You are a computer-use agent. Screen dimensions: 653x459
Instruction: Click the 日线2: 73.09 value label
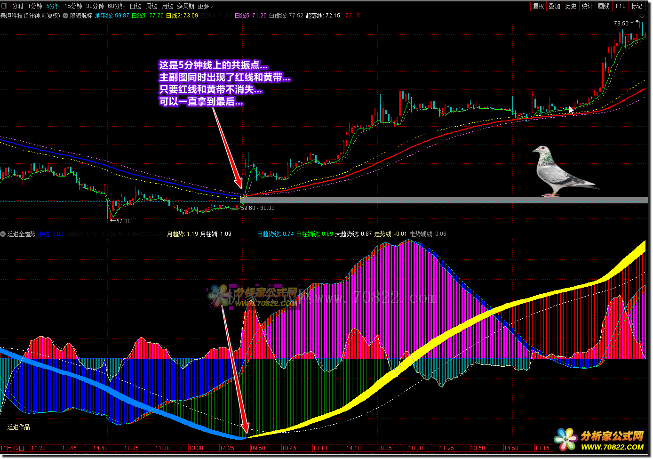182,16
